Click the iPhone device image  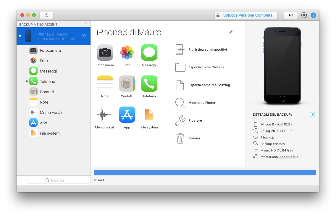coord(282,66)
